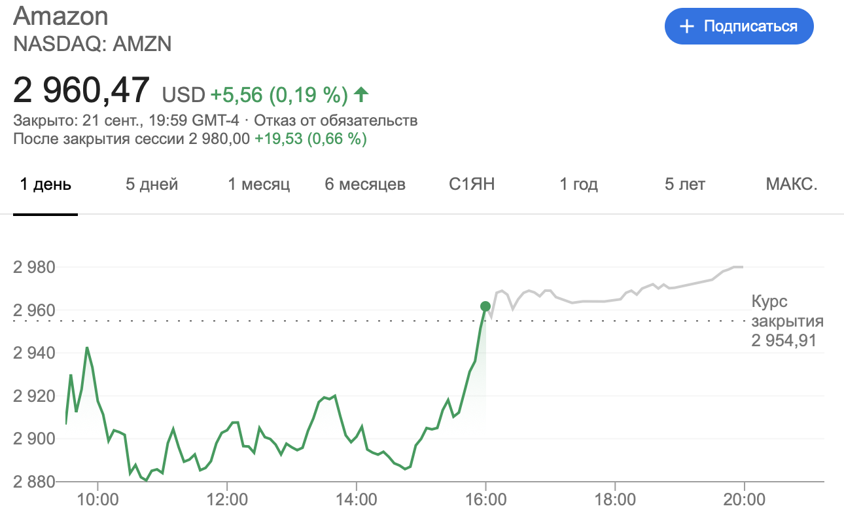Show the МАКС. full history tab

click(792, 185)
